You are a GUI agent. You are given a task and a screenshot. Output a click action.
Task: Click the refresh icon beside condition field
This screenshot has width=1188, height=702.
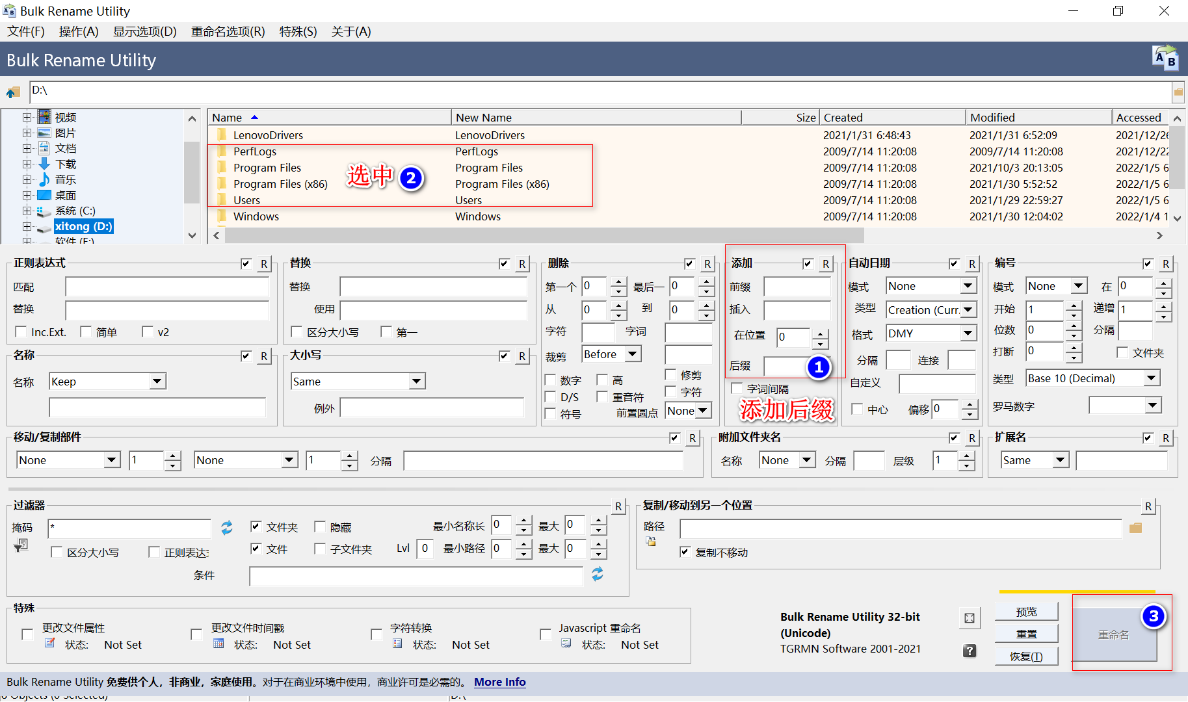(598, 574)
